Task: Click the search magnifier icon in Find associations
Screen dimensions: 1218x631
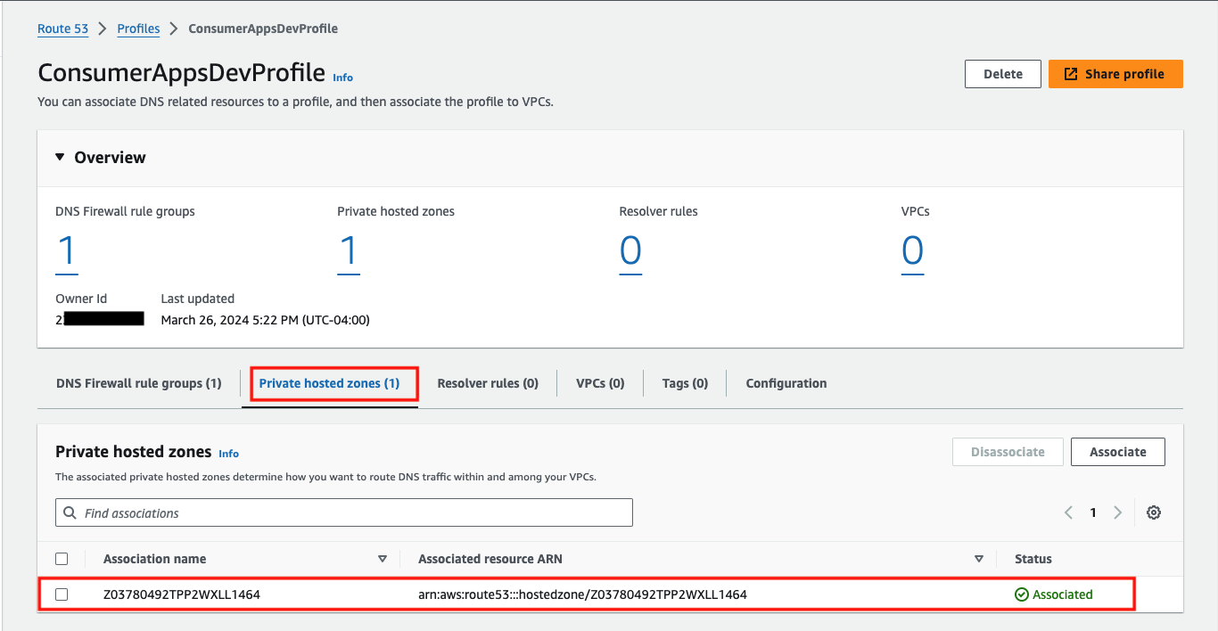Action: [x=70, y=513]
